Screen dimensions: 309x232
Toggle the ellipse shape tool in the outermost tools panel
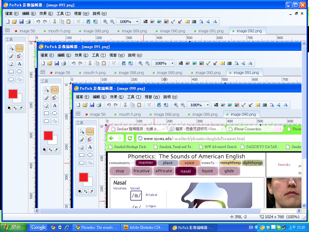click(19, 72)
